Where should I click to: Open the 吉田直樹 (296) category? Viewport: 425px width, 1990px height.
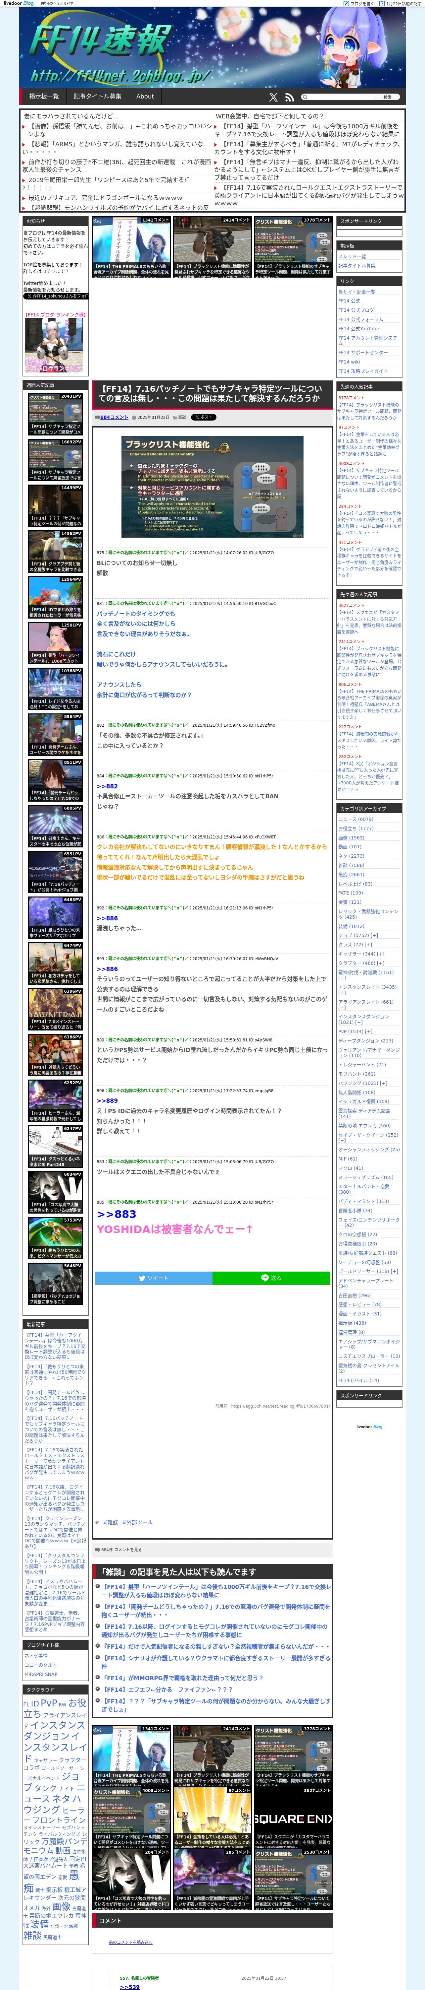(x=354, y=1295)
